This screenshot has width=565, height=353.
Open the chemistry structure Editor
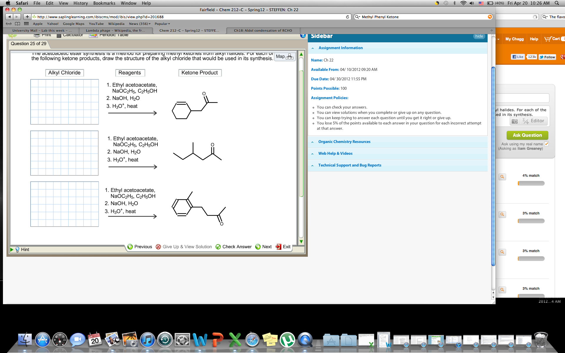point(534,121)
